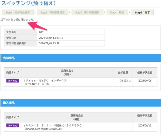Click the price date 2024/09/06
Image resolution: width=162 pixels, height=136 pixels.
click(145, 81)
